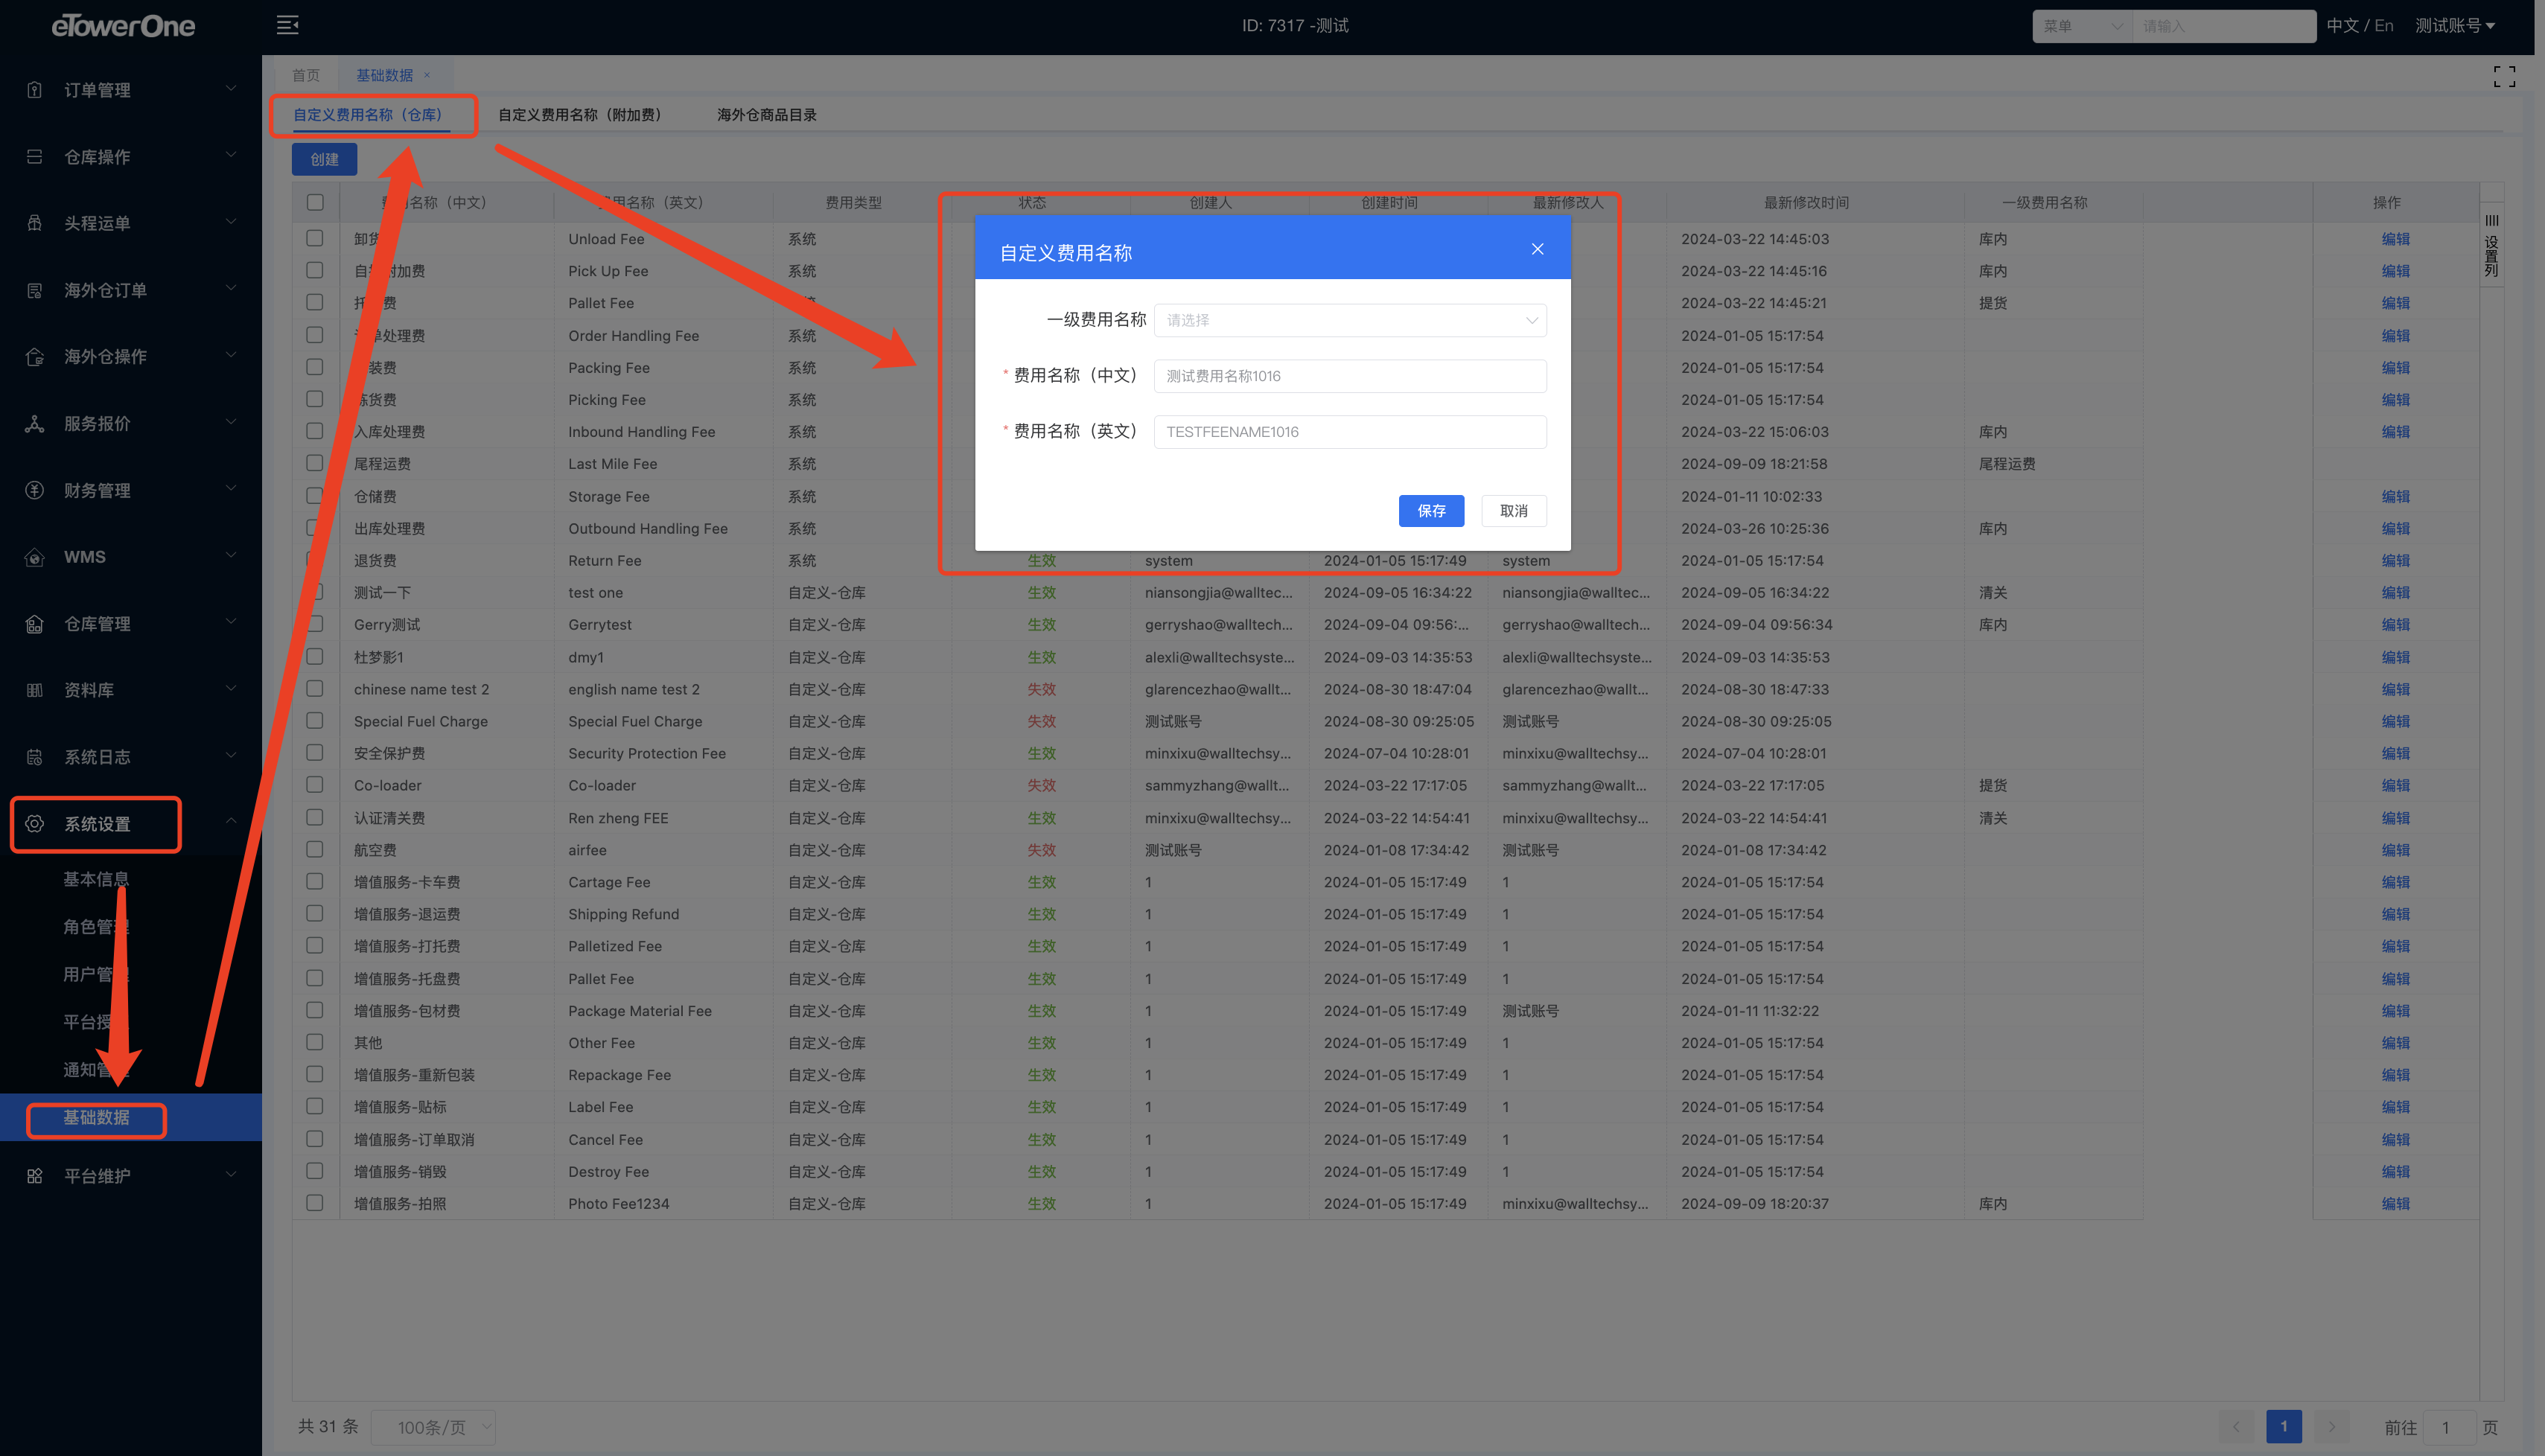Switch to 海外仓商品目录 tab
The width and height of the screenshot is (2545, 1456).
tap(766, 115)
